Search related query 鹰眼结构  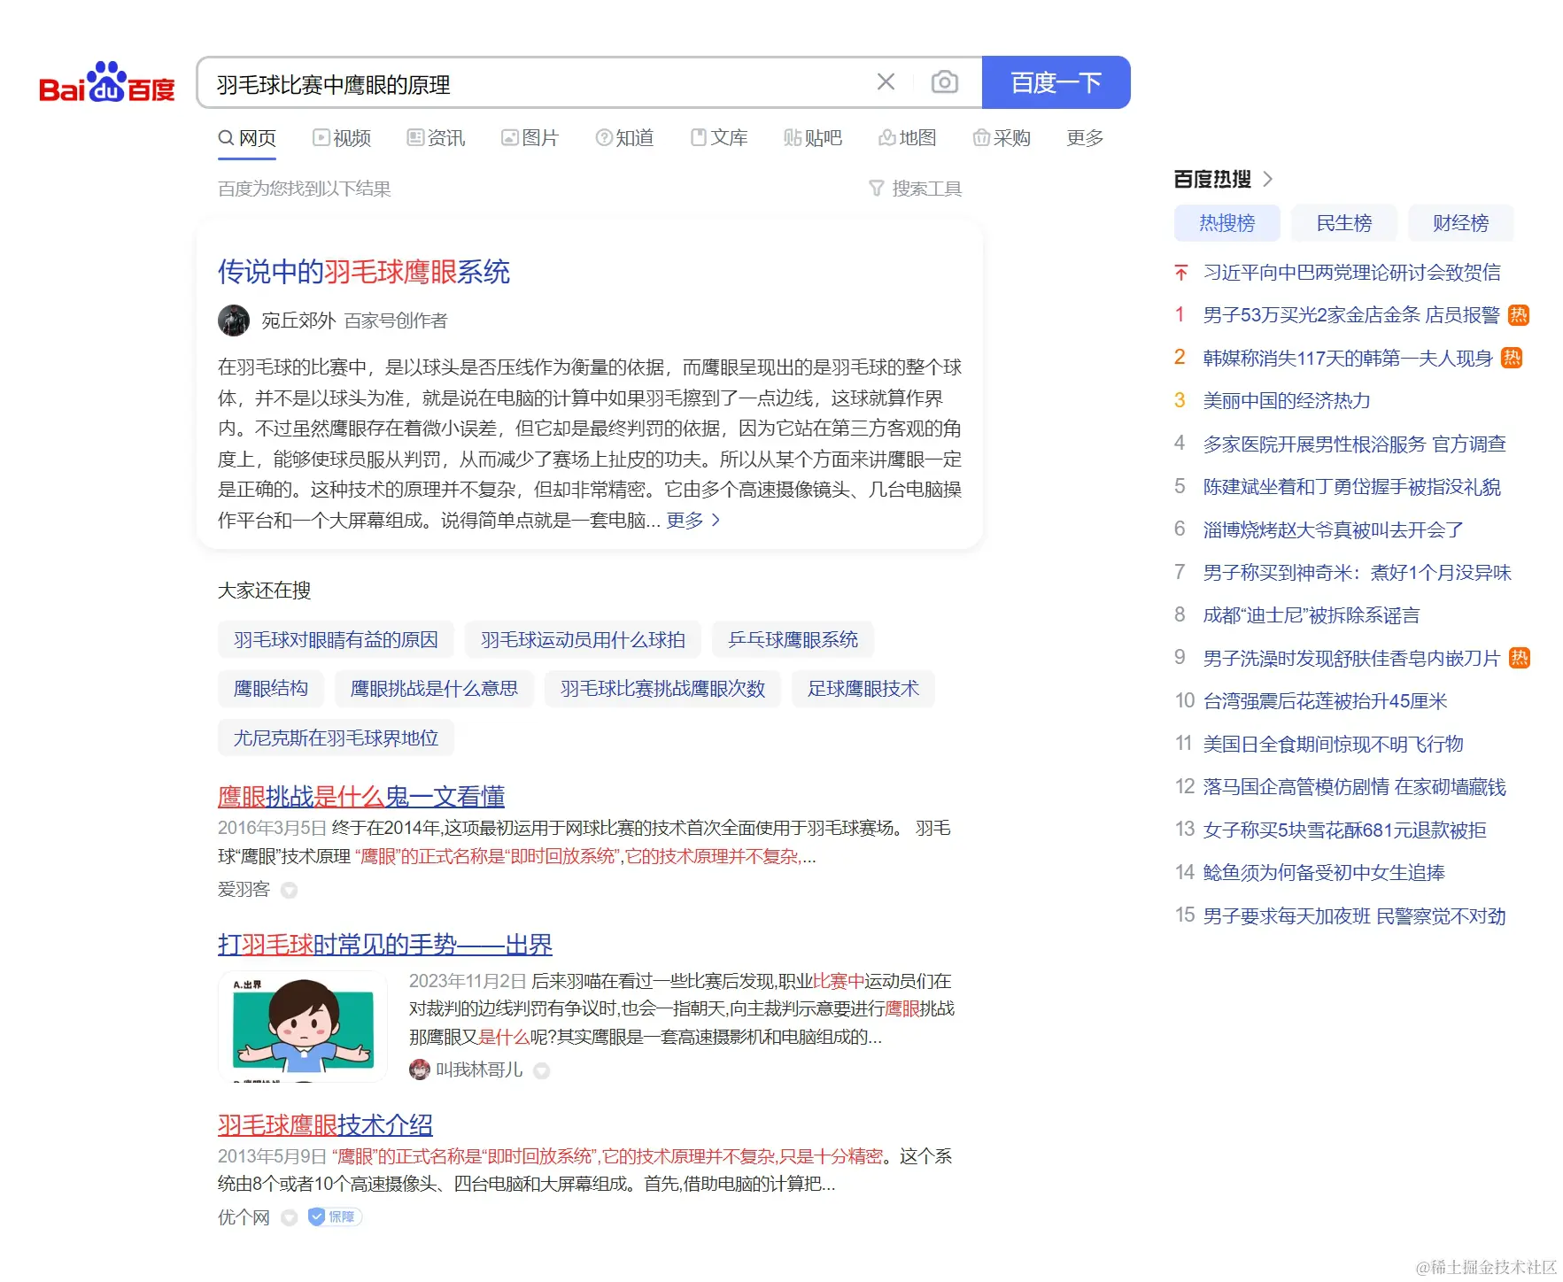tap(271, 689)
